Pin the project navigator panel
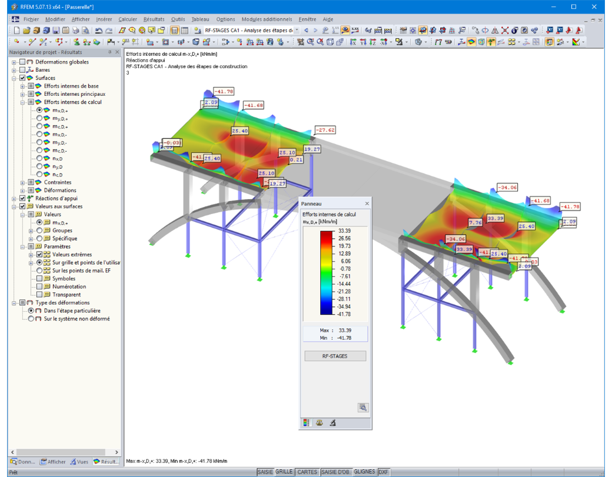612x477 pixels. point(109,52)
